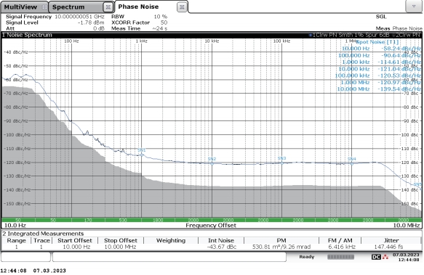Click the measurement progress bar
Screen dimensions: 424x275
(340, 257)
